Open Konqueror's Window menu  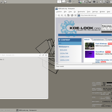point(102,12)
